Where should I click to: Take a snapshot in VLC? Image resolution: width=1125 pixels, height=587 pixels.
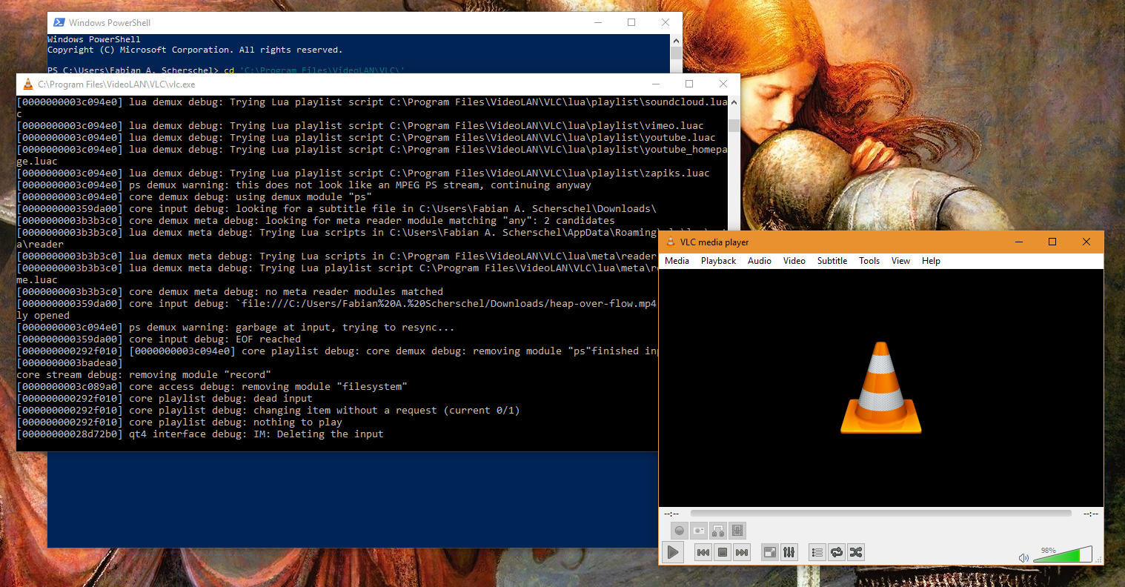point(699,531)
